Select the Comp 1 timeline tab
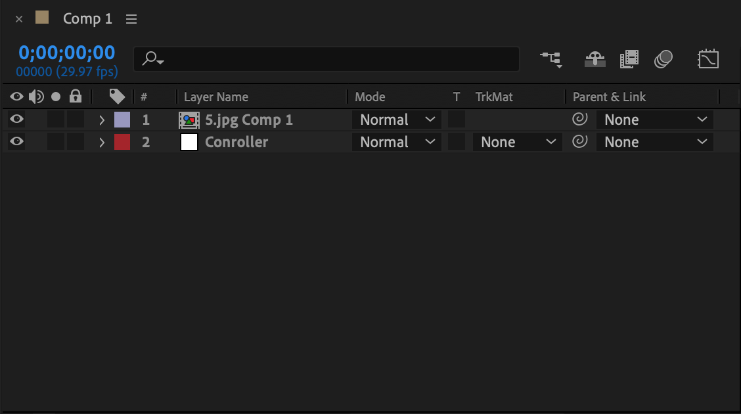 [87, 18]
